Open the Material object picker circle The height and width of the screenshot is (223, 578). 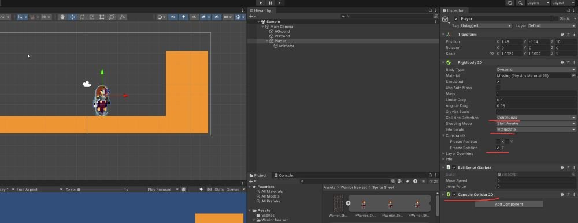pos(573,75)
